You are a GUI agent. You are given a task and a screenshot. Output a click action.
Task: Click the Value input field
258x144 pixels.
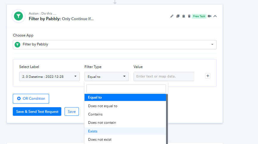(x=164, y=76)
